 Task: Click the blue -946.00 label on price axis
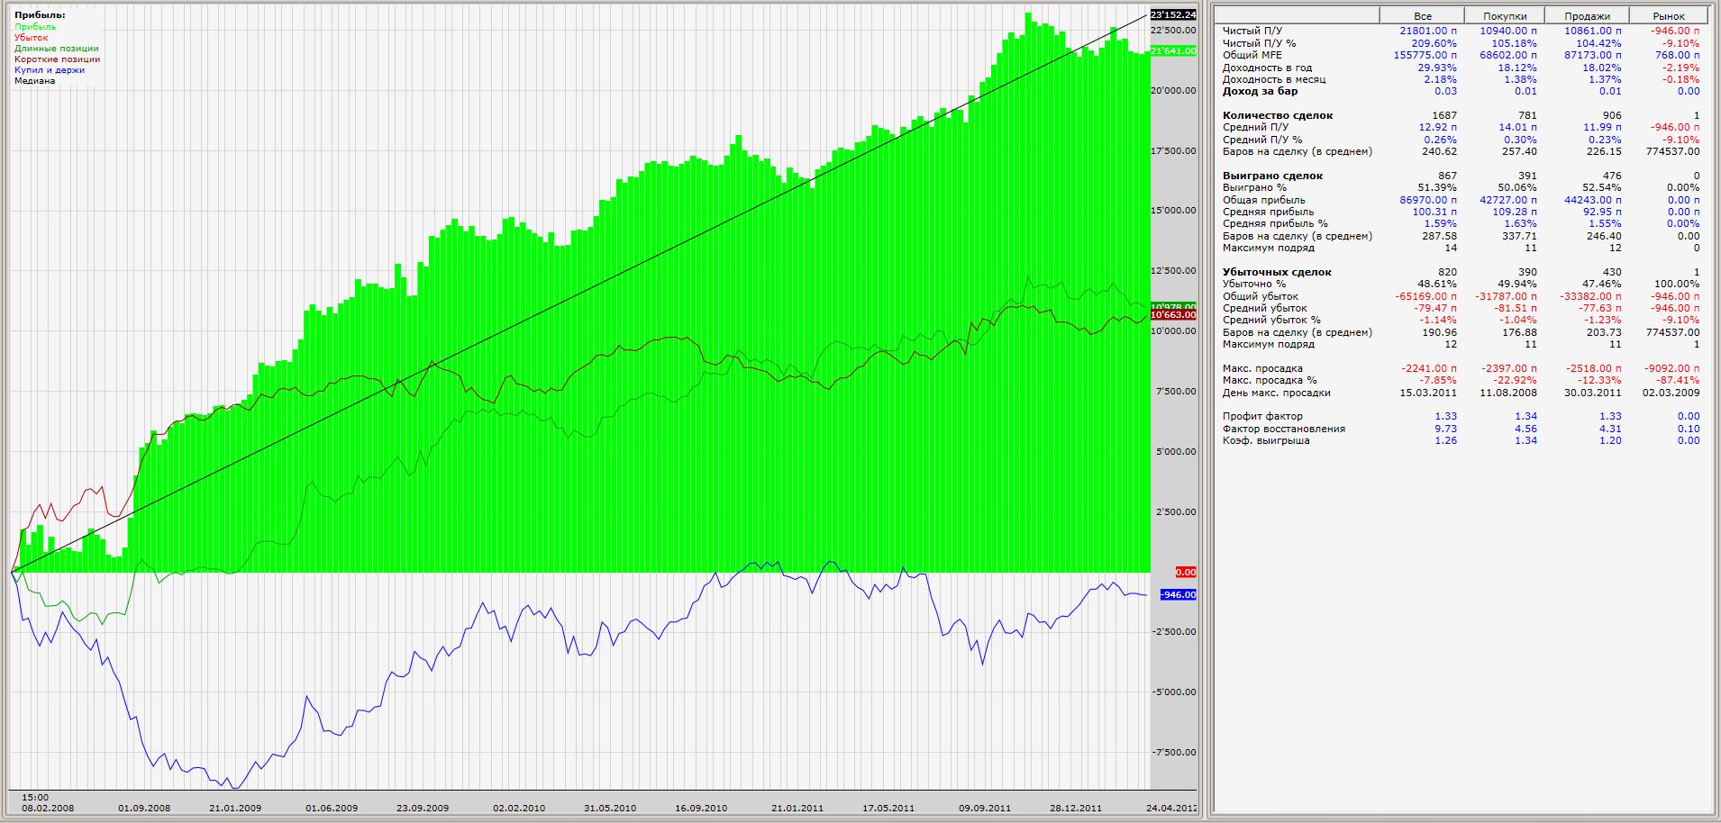point(1178,595)
